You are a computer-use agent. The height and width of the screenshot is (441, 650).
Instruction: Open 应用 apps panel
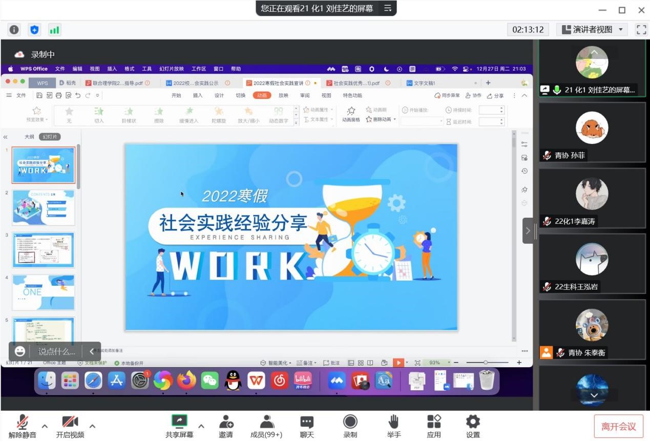tap(434, 427)
